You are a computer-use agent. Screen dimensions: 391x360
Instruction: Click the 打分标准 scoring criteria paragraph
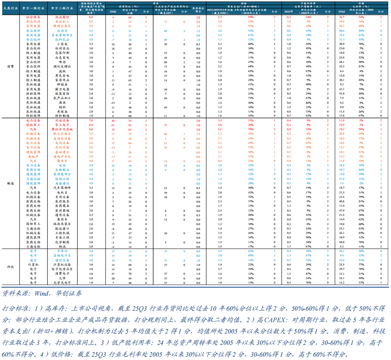(195, 331)
